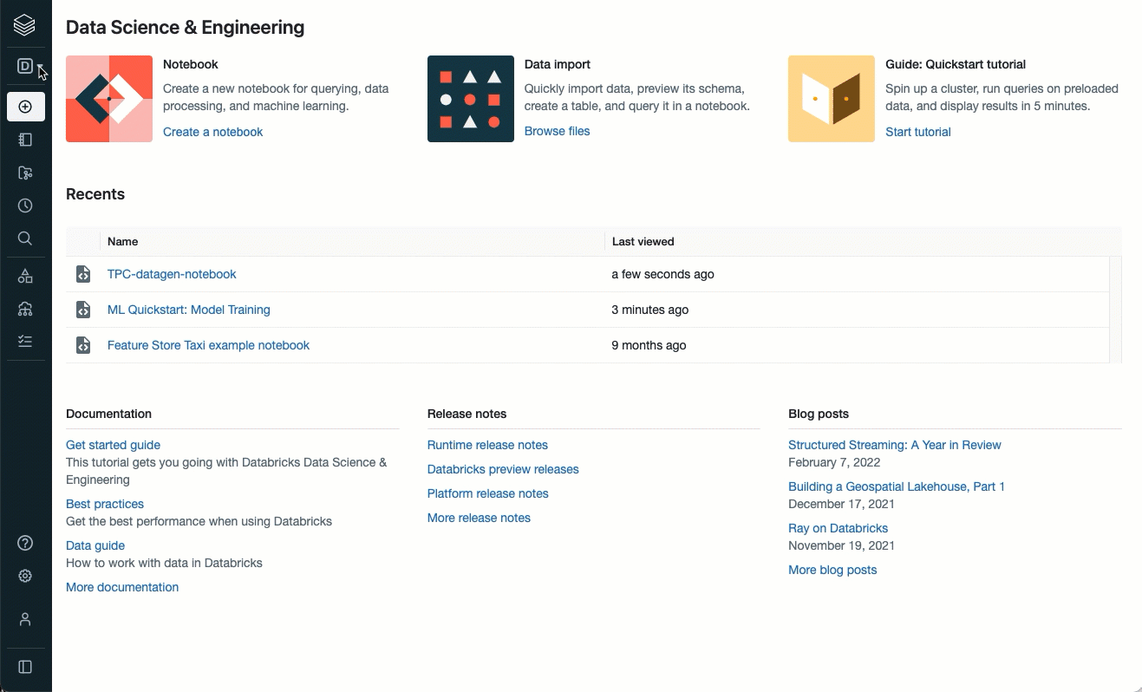Open the TPC-datagen-notebook recent item
Viewport: 1142px width, 692px height.
point(172,274)
